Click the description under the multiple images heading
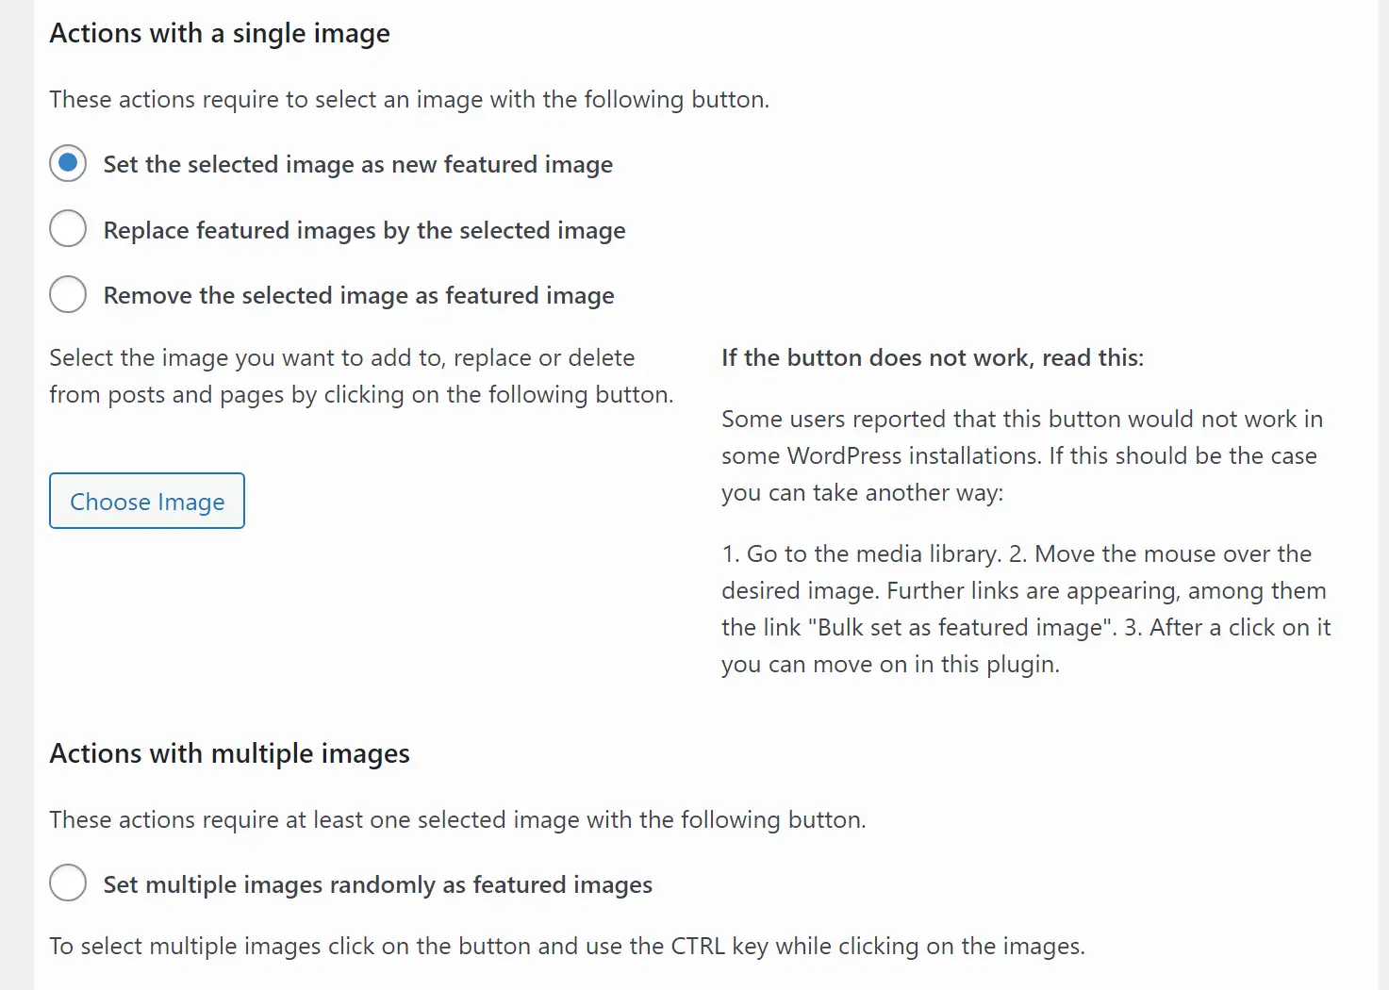The height and width of the screenshot is (990, 1389). [457, 819]
